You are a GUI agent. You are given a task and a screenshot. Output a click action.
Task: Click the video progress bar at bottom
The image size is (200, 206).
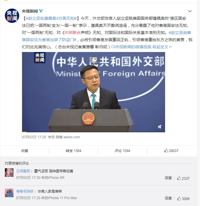[x=94, y=132]
